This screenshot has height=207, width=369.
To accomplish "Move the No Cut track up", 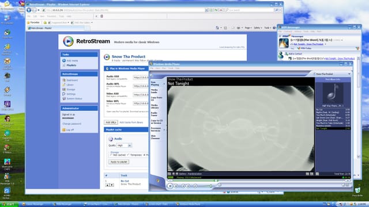I will [x=107, y=185].
